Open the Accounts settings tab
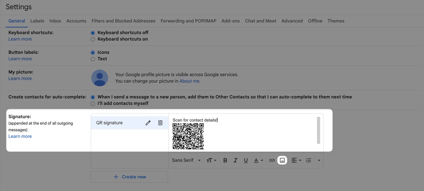Screen dimensions: 424x191 click(x=76, y=21)
